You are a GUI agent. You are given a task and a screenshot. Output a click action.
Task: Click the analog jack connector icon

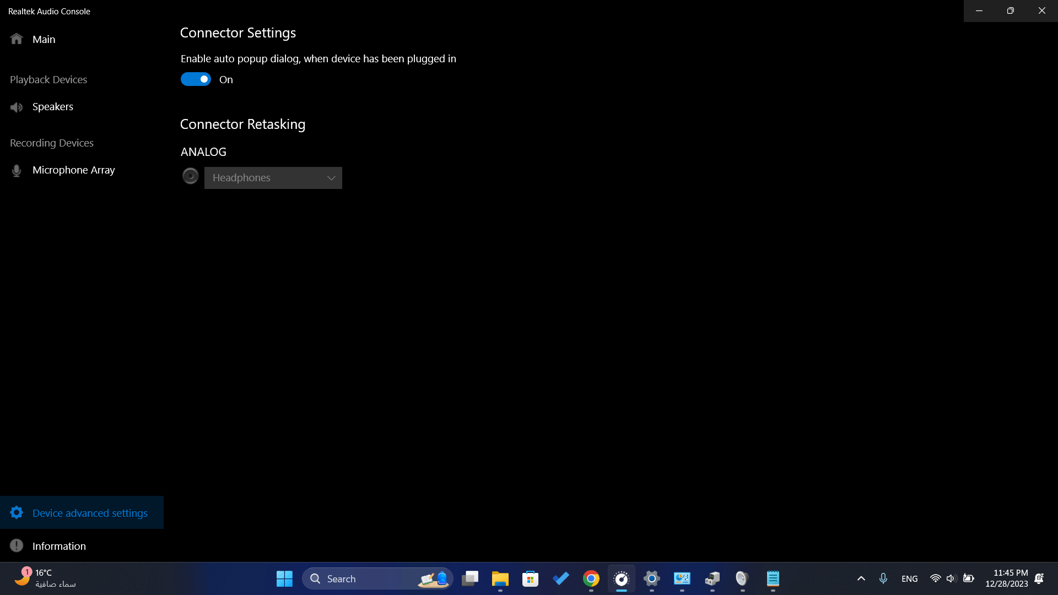[x=190, y=176]
